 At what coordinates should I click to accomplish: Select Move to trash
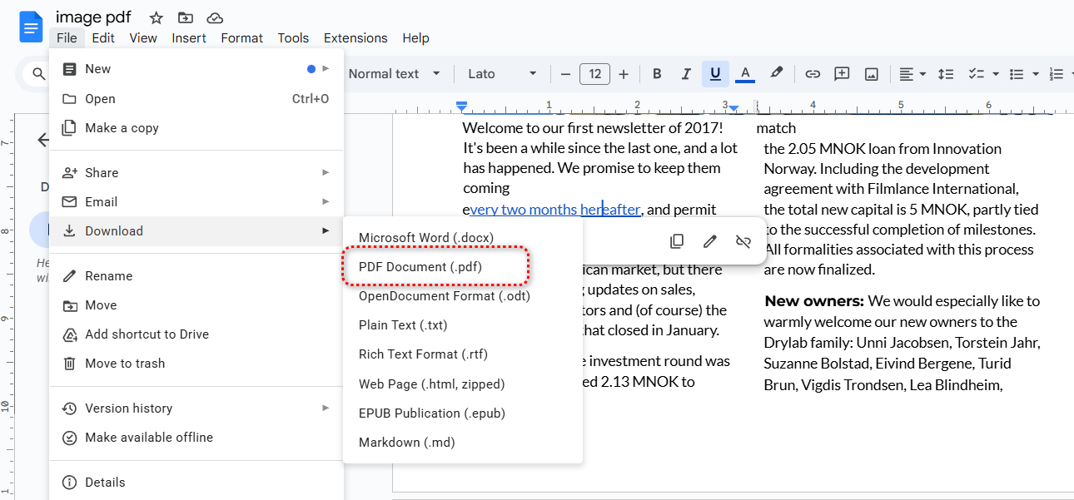[196, 364]
